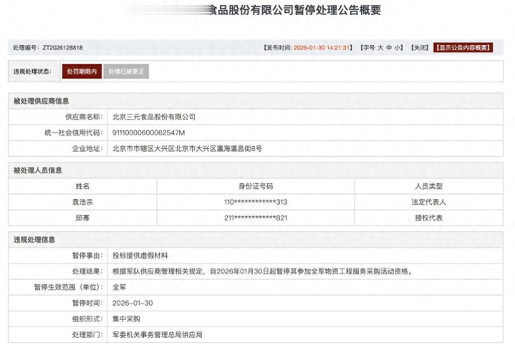Click the page title 暂停处理公告概要

coord(337,10)
